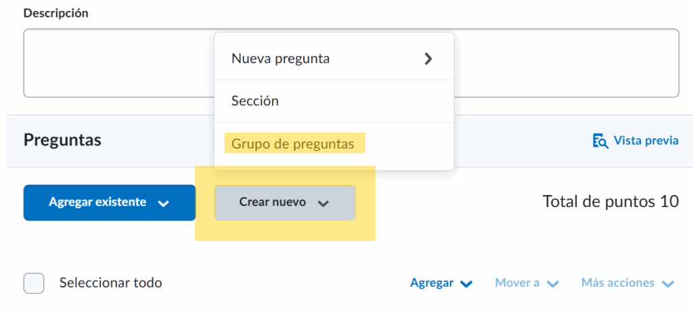This screenshot has width=693, height=312.
Task: Click the arrow next to Agregar
Action: tap(466, 284)
